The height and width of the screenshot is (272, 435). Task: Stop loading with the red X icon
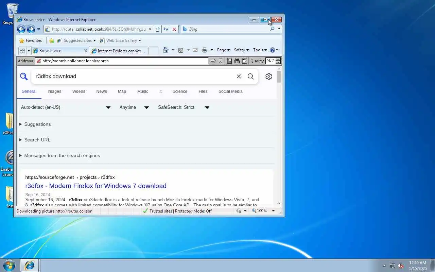[x=174, y=29]
